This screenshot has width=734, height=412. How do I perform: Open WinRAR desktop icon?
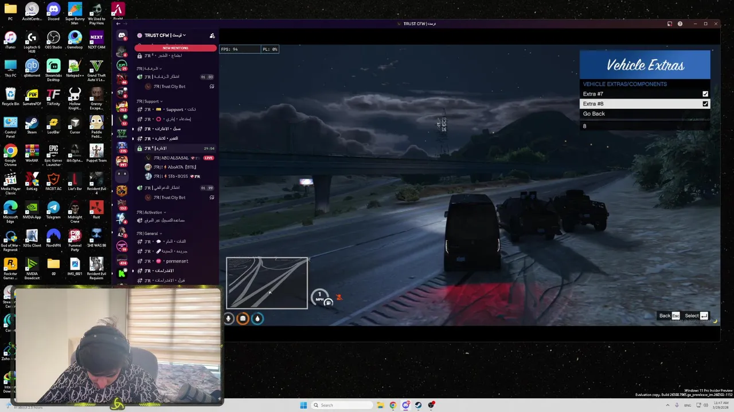[32, 153]
